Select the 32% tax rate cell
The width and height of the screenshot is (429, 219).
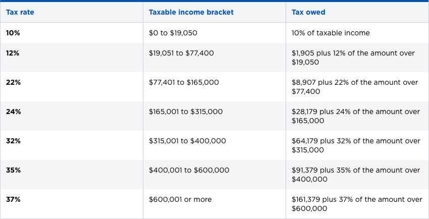14,141
